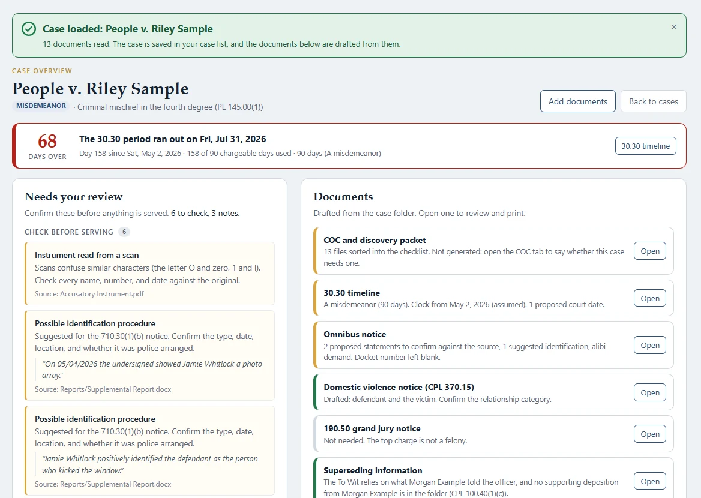
Task: Open the Superseding information document
Action: 649,481
